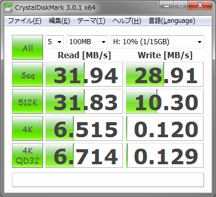216x197 pixels.
Task: Click the CrystalDiskMark title bar app icon
Action: coord(8,8)
